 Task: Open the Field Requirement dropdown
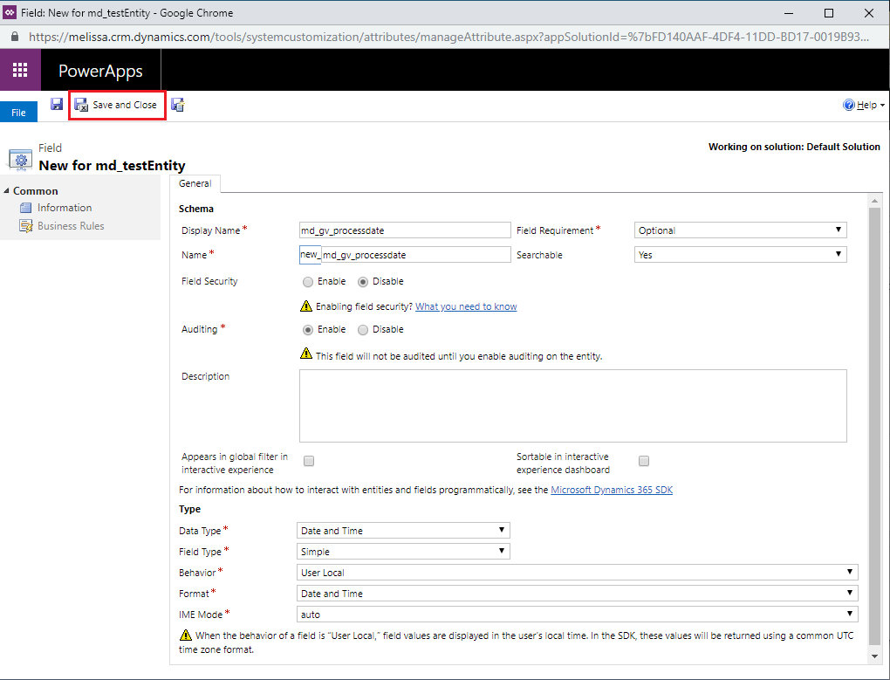click(x=740, y=230)
